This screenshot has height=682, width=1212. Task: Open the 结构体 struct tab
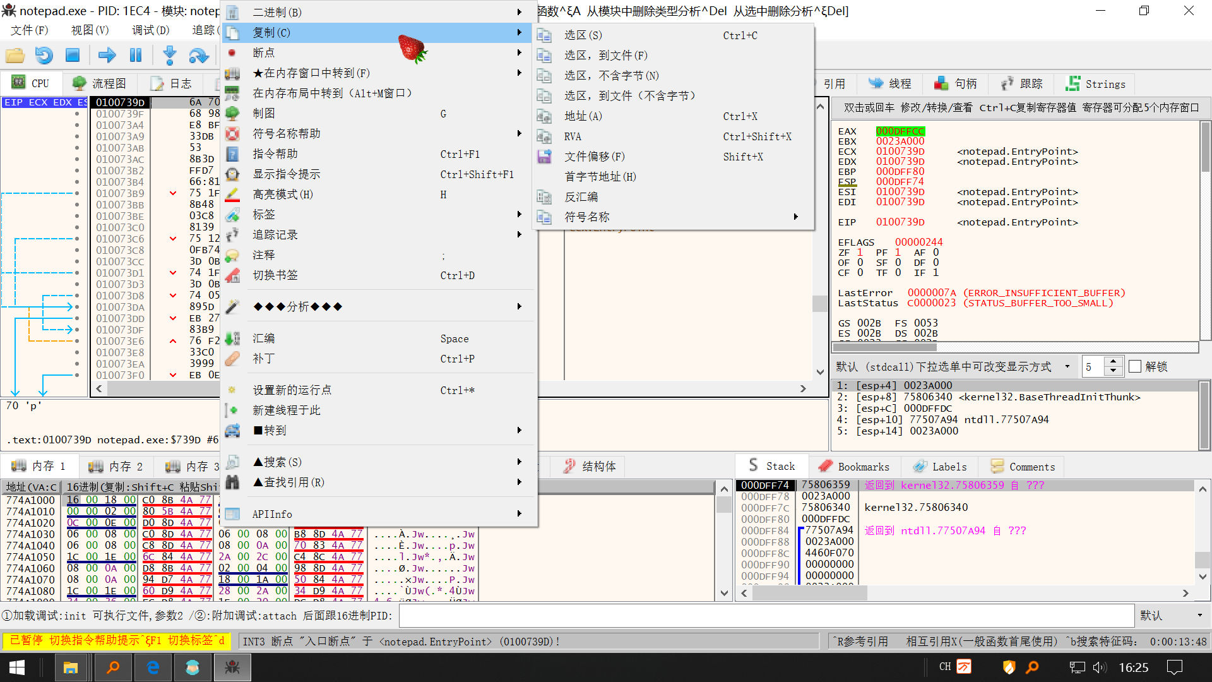click(x=590, y=466)
